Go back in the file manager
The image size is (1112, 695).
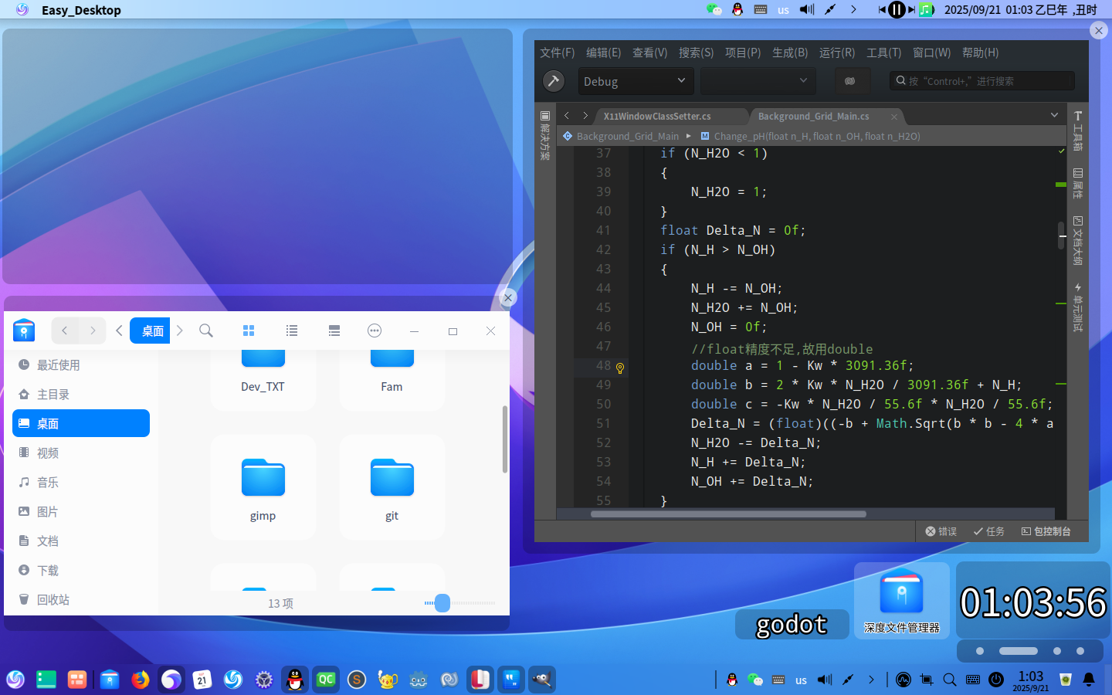click(x=65, y=331)
